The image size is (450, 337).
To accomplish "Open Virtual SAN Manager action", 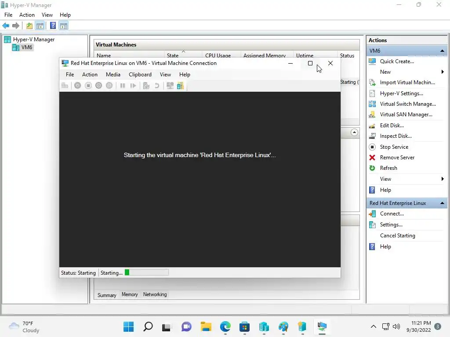I will pos(406,115).
